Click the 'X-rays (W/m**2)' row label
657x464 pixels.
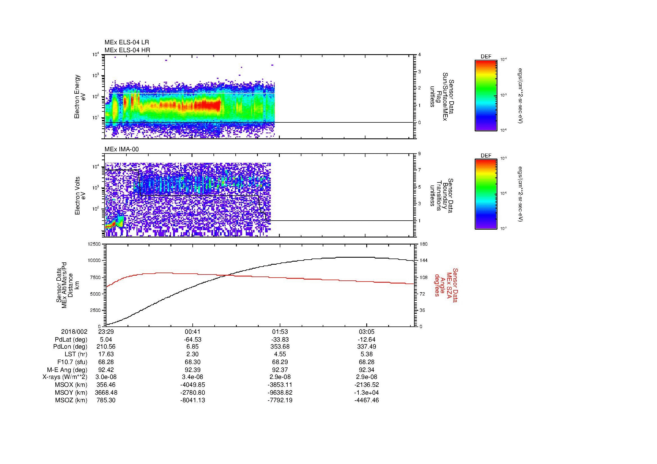point(65,377)
